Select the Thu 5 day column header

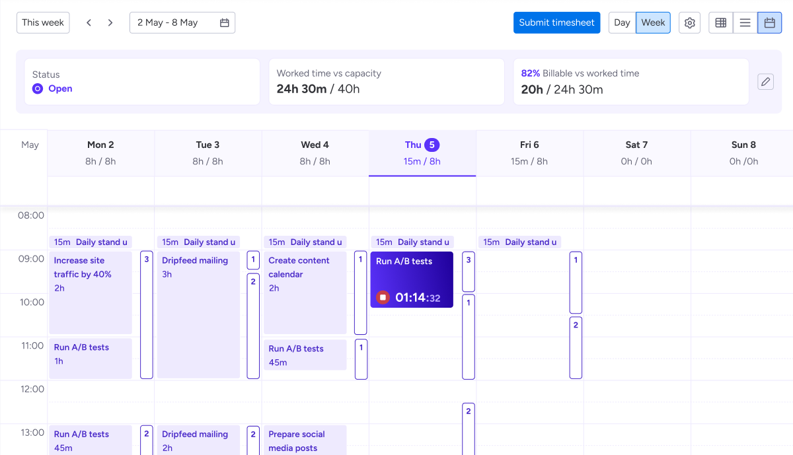coord(422,145)
